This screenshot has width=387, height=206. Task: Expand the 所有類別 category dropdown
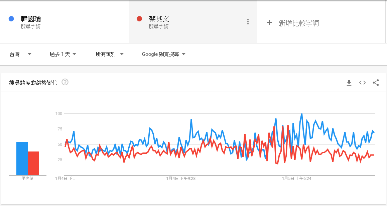pyautogui.click(x=109, y=54)
